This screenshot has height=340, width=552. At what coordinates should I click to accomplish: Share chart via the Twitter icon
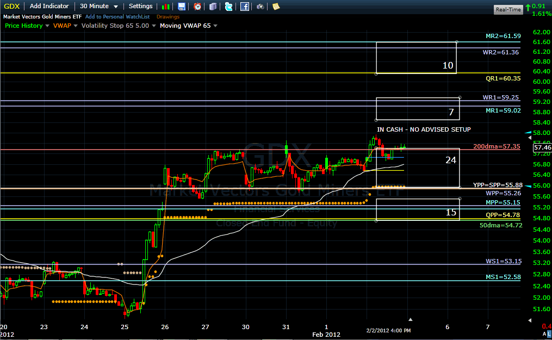click(228, 7)
